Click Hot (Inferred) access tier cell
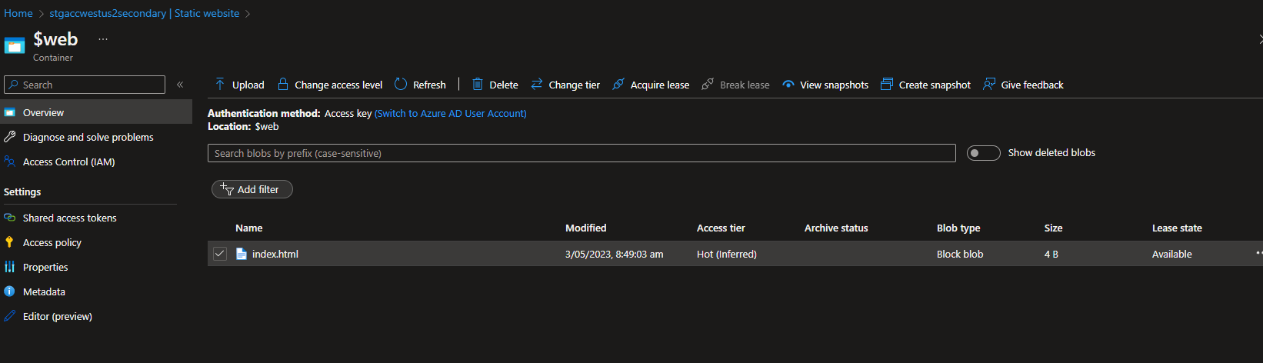Screen dimensions: 1263x363 pyautogui.click(x=727, y=254)
